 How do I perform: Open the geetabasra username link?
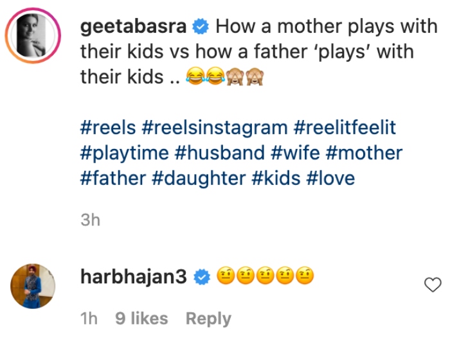(134, 26)
